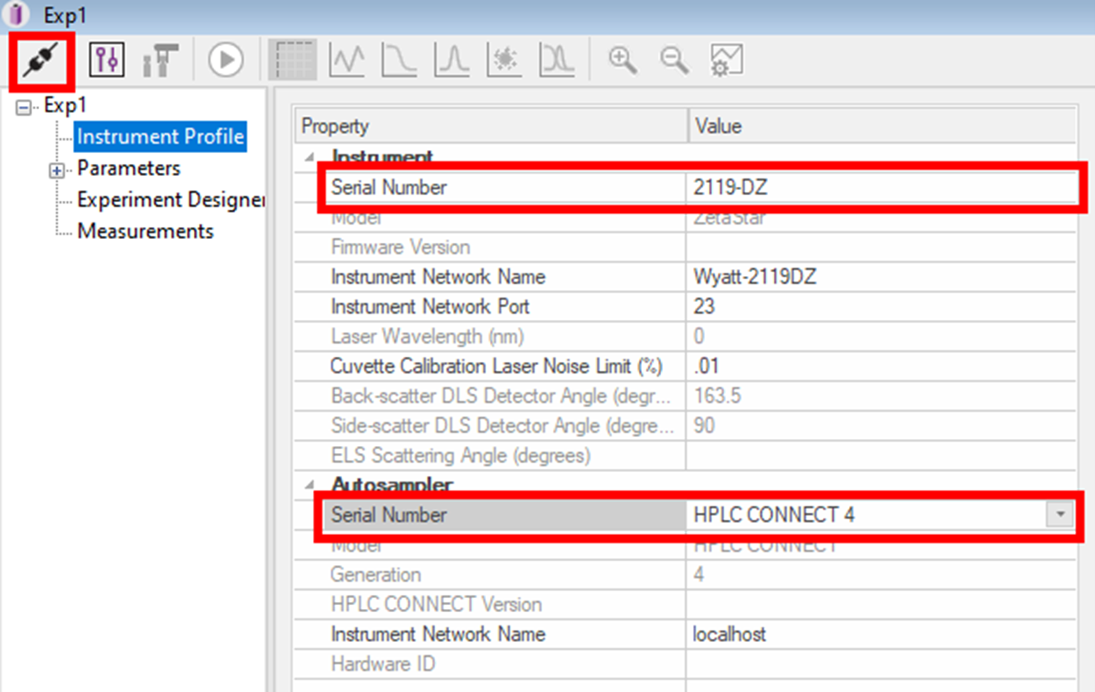1095x692 pixels.
Task: Open the purple sliders settings icon
Action: (106, 60)
